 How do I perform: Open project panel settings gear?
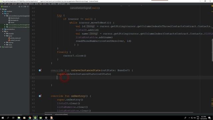[25, 7]
